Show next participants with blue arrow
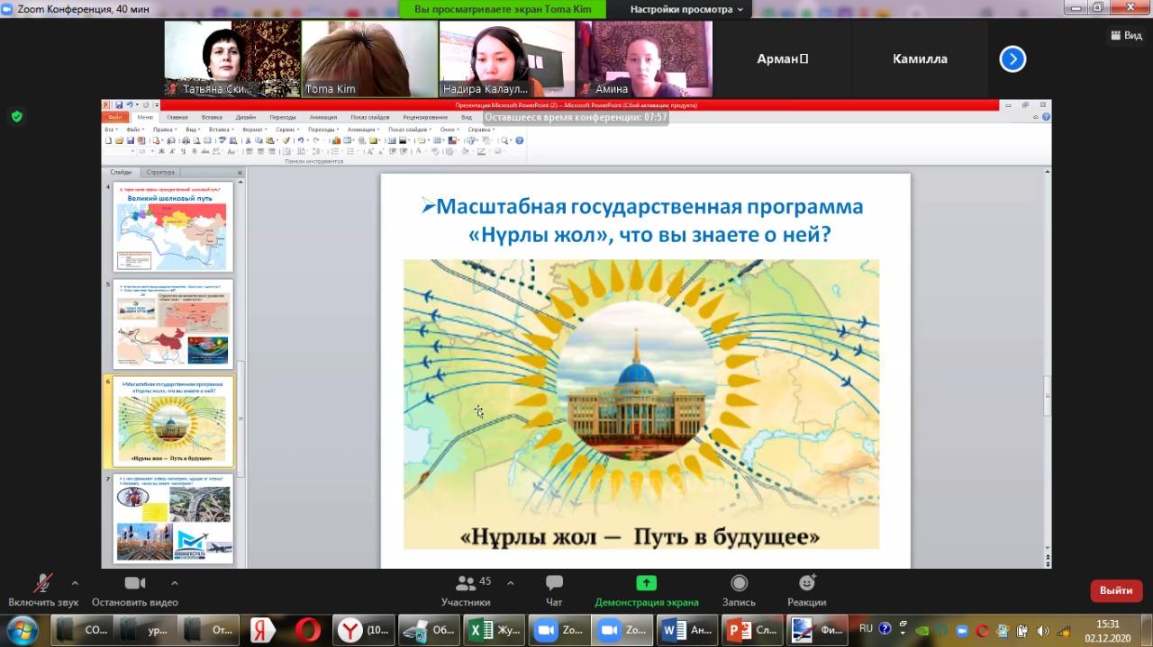1153x647 pixels. click(1012, 59)
